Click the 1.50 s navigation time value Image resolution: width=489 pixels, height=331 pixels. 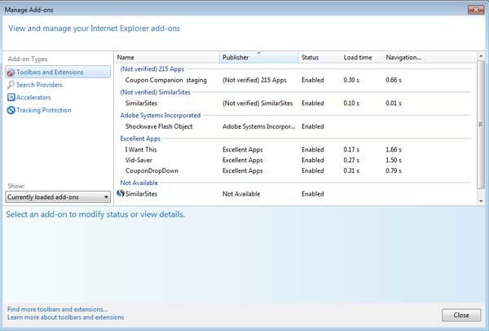(x=394, y=160)
